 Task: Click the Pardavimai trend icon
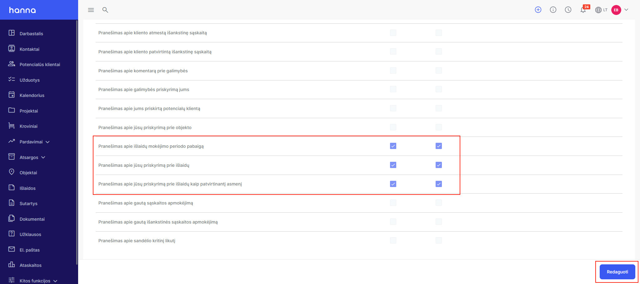pos(12,141)
